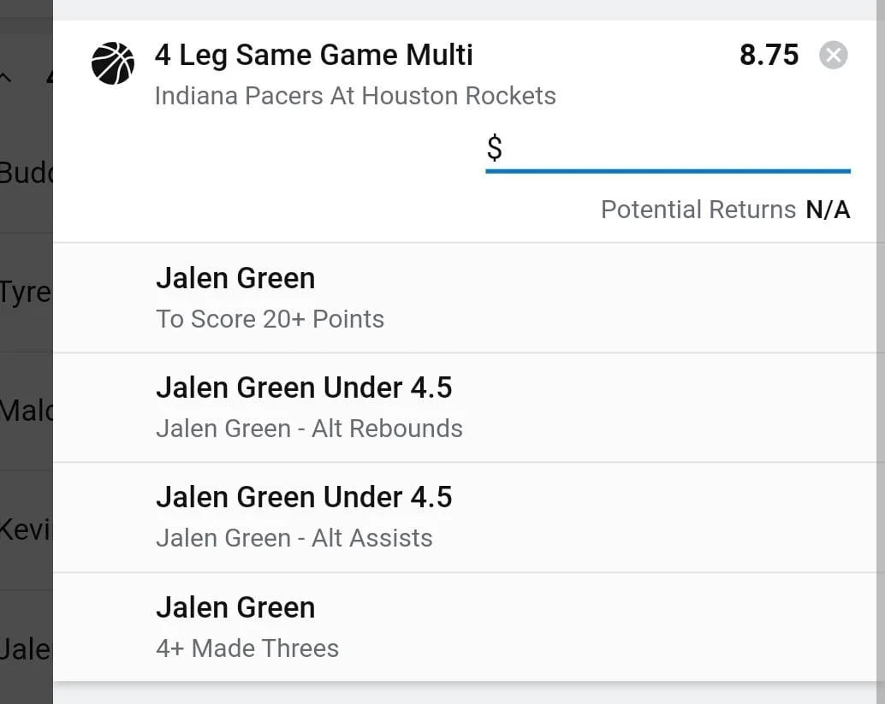Remove the 4 Leg Same Game Multi bet

833,56
